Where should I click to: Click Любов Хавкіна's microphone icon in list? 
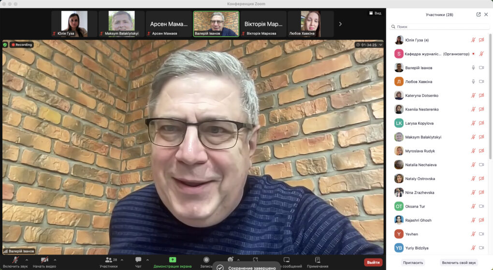(473, 81)
